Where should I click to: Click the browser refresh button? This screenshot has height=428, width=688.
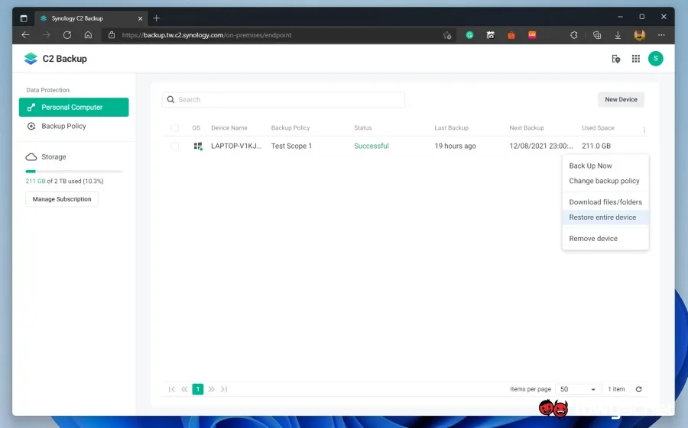click(67, 35)
